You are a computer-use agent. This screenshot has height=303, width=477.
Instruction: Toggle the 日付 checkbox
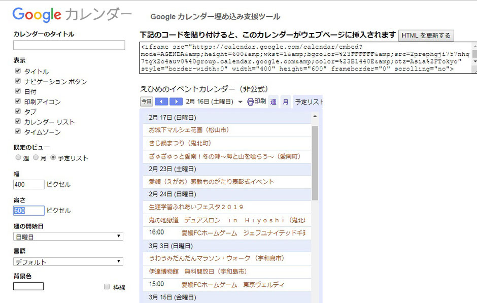(x=18, y=91)
